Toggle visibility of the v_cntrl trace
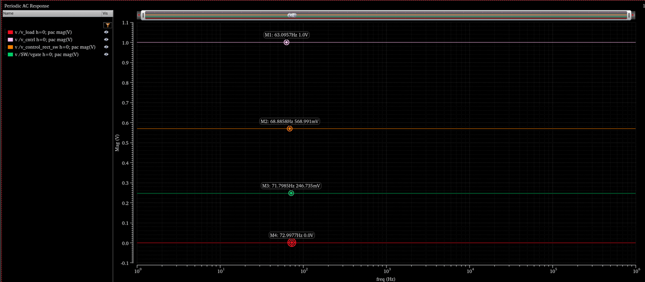The image size is (645, 282). click(x=106, y=39)
